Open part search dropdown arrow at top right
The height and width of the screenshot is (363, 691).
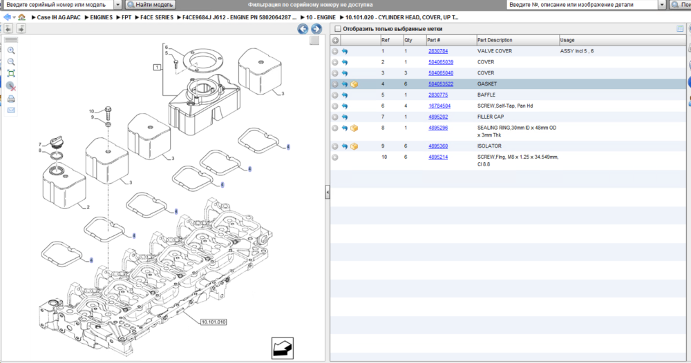pos(662,5)
